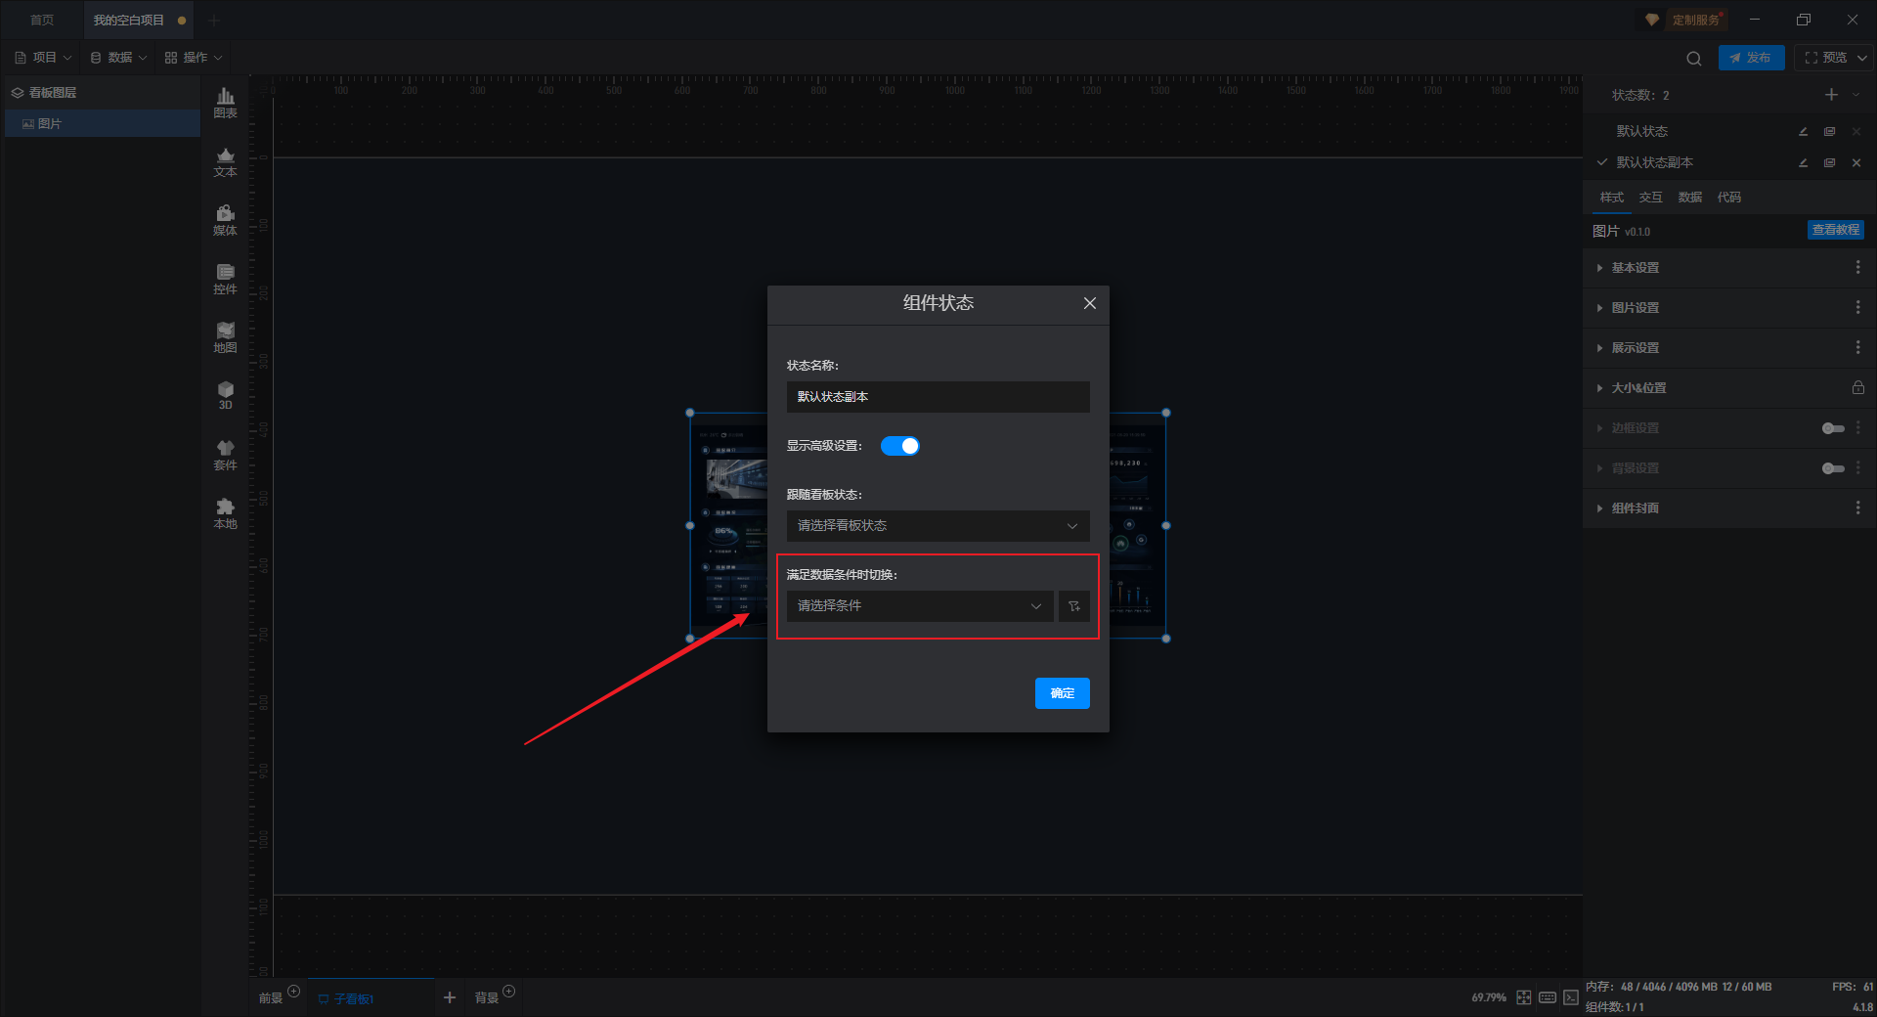Screen dimensions: 1877x1017
Task: Open the 3D components panel
Action: pyautogui.click(x=225, y=395)
